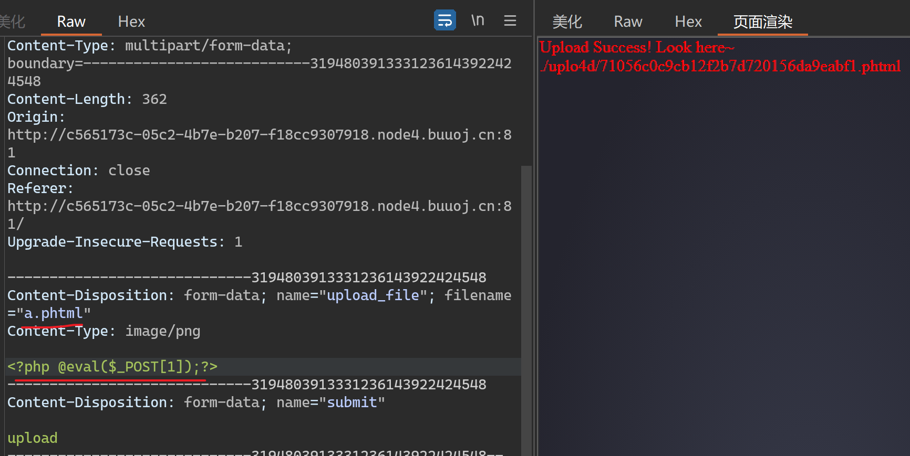Click the boundary= line in the header
910x456 pixels.
point(260,63)
